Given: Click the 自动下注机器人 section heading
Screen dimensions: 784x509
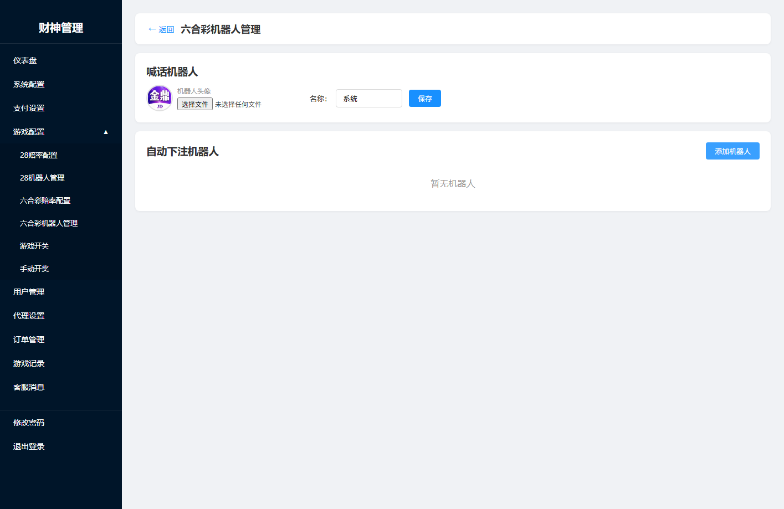Looking at the screenshot, I should (x=183, y=152).
